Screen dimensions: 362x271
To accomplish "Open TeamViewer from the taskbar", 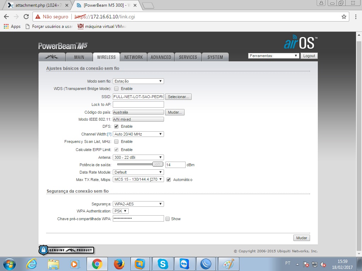I will [185, 264].
